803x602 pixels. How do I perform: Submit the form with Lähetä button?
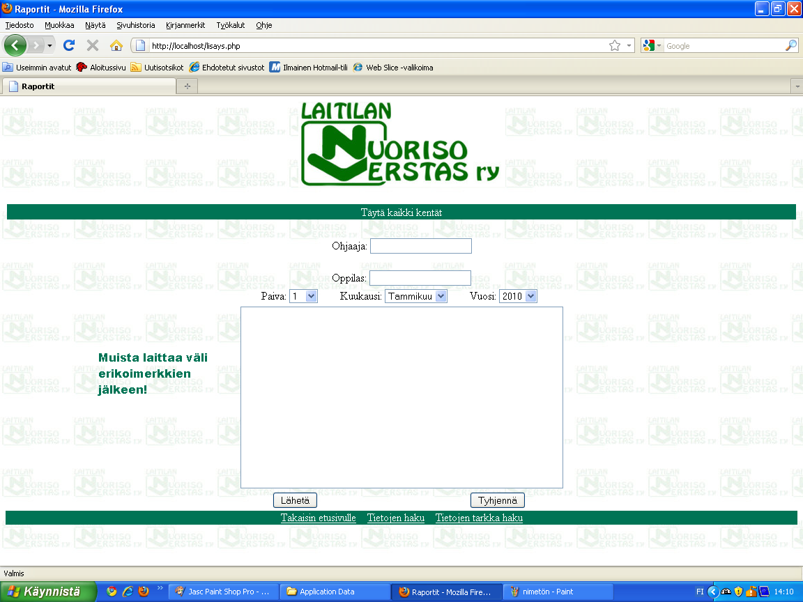tap(295, 500)
